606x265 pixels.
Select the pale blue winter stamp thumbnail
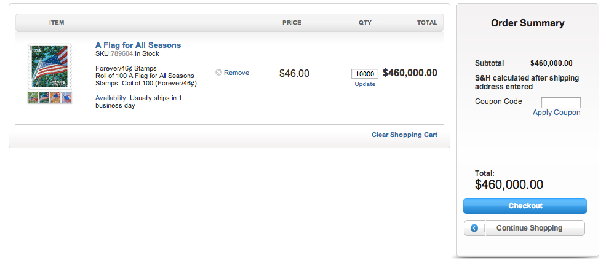click(x=66, y=97)
